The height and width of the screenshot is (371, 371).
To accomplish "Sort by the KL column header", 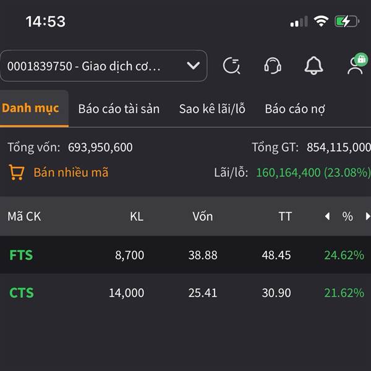I will pos(137,216).
